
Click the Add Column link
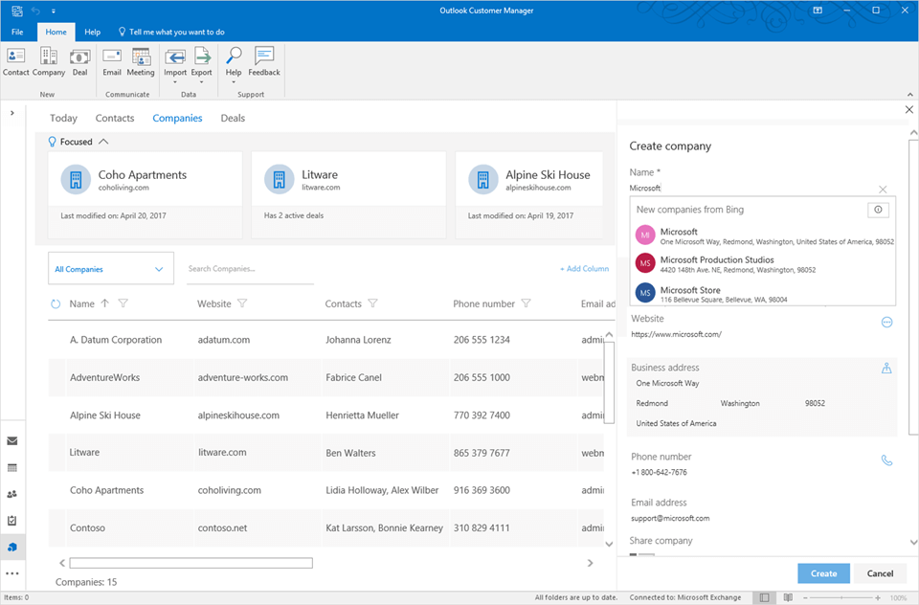tap(584, 268)
